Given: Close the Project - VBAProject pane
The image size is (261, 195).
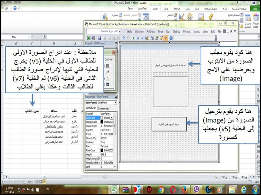Looking at the screenshot, I should click(x=116, y=44).
